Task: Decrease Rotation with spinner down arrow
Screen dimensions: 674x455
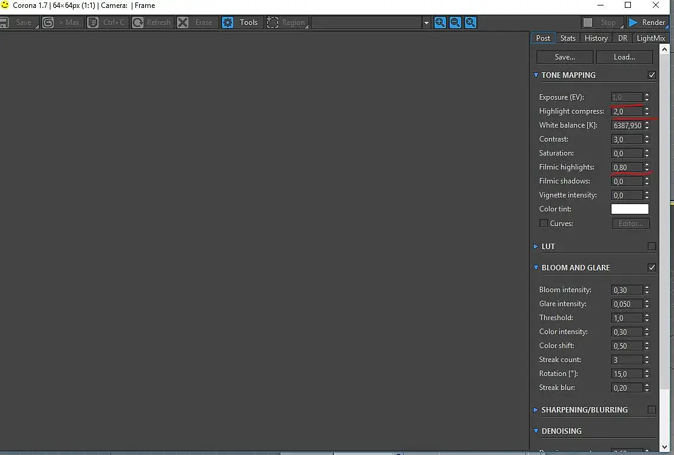Action: [x=647, y=376]
